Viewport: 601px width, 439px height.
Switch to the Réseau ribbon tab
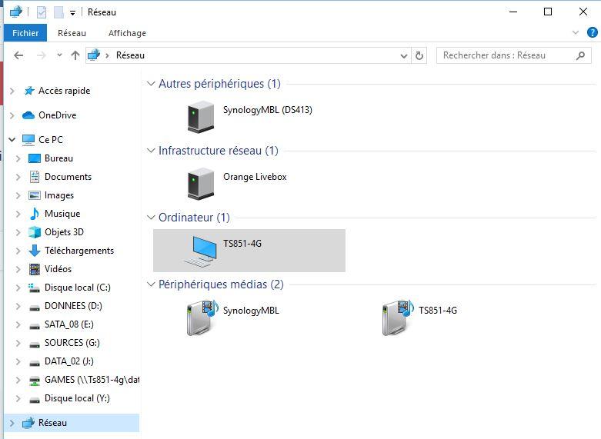pyautogui.click(x=72, y=33)
